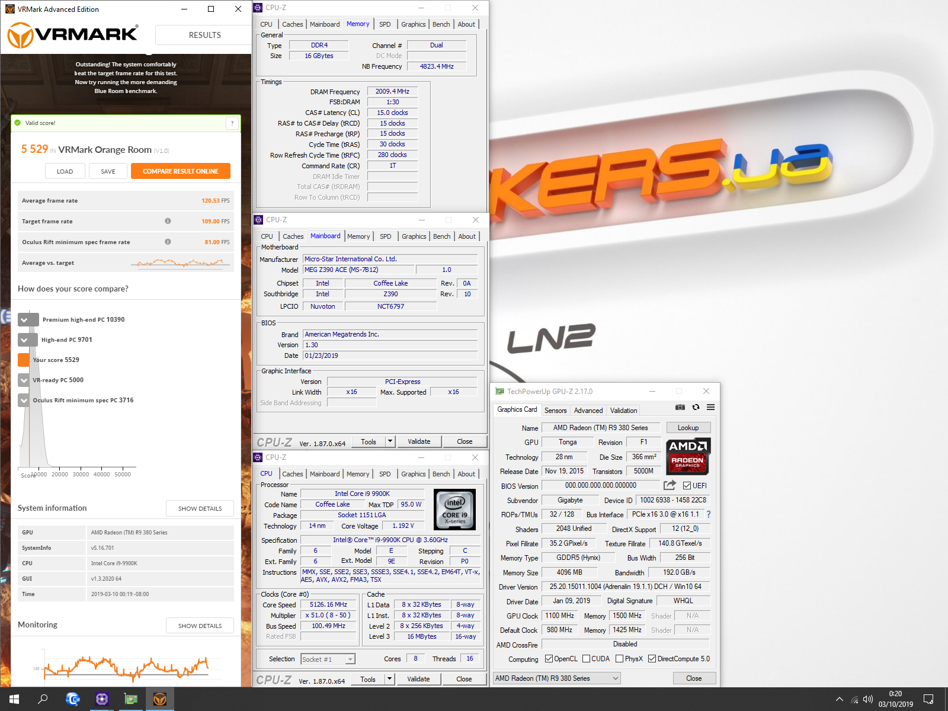Switch to CPU-Z from the taskbar
948x711 pixels.
click(x=101, y=699)
